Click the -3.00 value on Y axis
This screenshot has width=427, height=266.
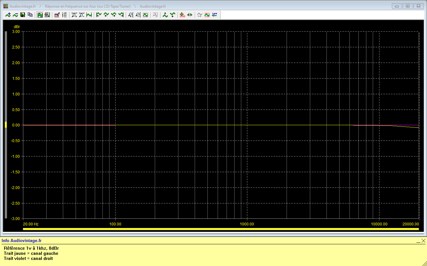coord(15,219)
